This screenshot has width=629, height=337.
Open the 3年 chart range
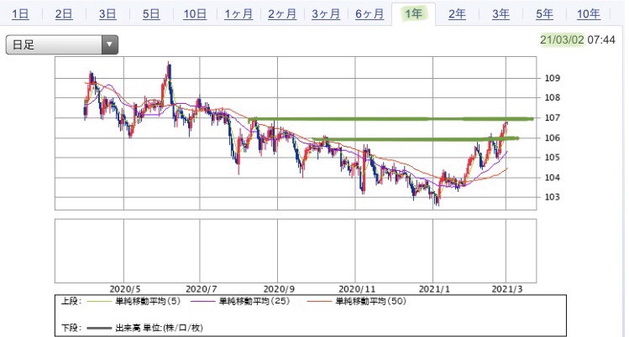501,14
